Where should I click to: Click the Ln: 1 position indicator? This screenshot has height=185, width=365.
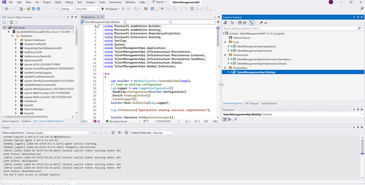click(x=188, y=122)
